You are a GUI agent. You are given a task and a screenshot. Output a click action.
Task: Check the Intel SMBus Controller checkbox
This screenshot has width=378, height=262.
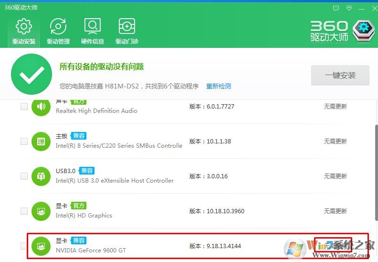[x=24, y=141]
